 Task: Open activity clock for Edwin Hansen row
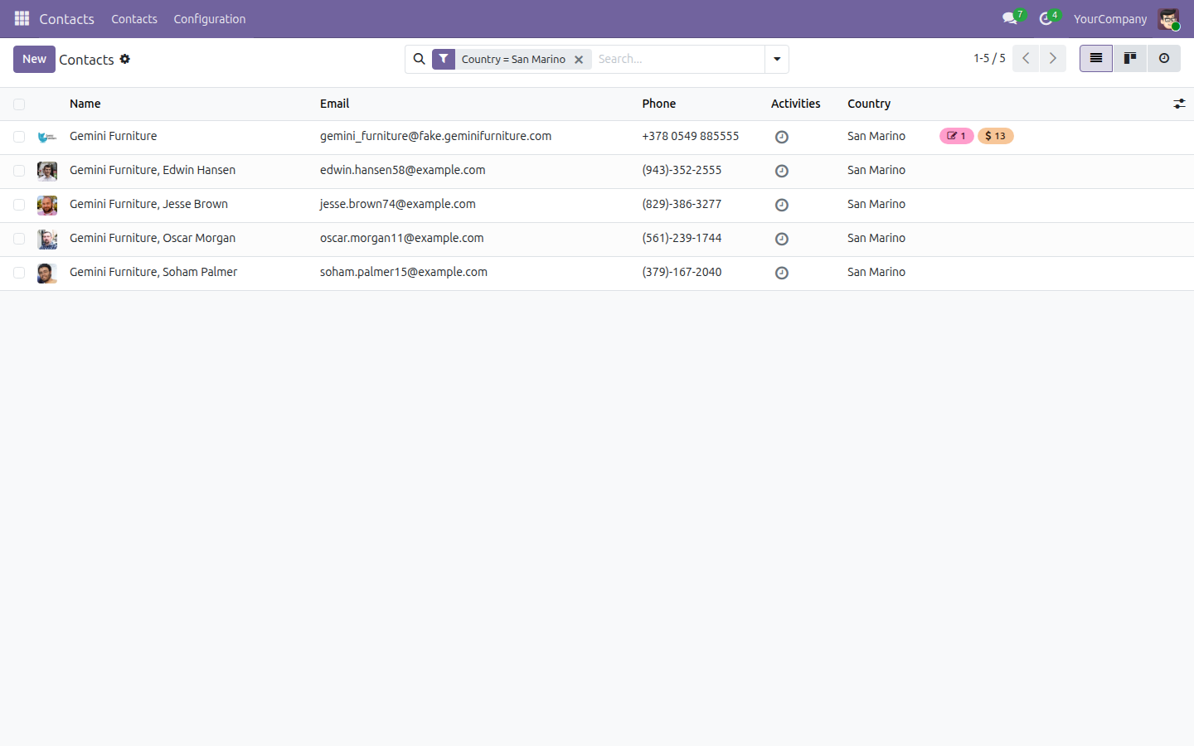pyautogui.click(x=781, y=171)
